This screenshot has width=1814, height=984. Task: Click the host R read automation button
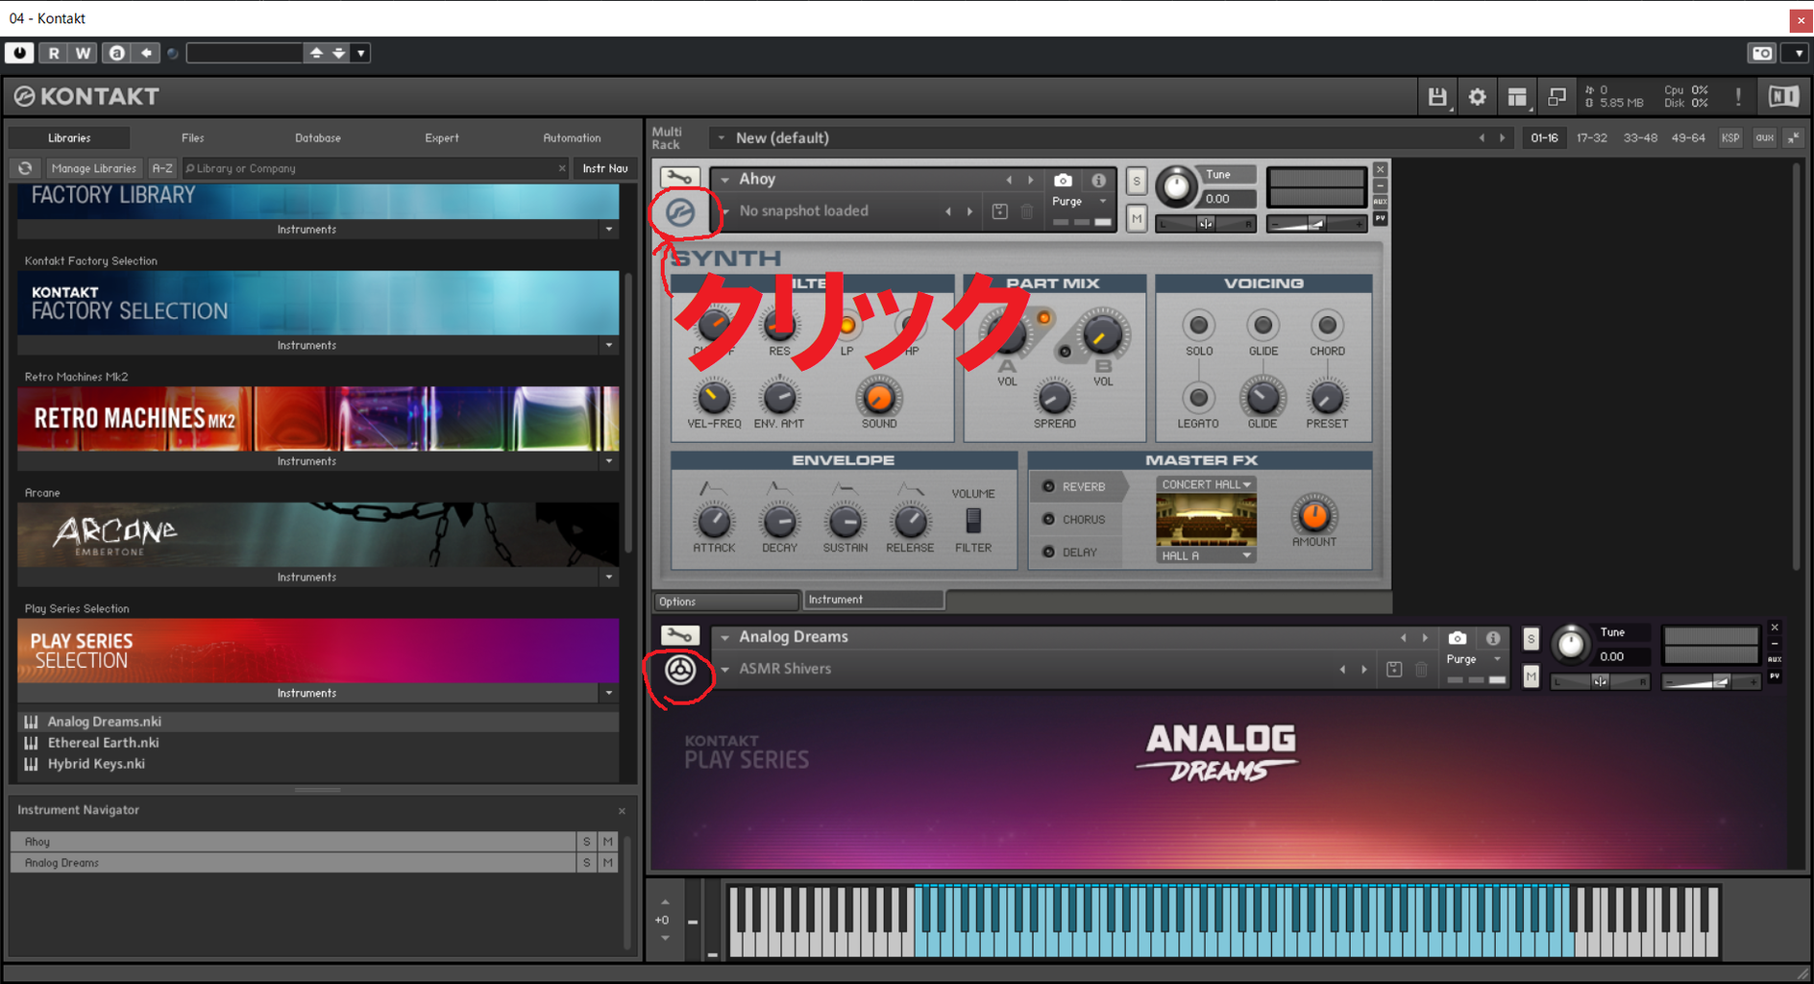(54, 53)
